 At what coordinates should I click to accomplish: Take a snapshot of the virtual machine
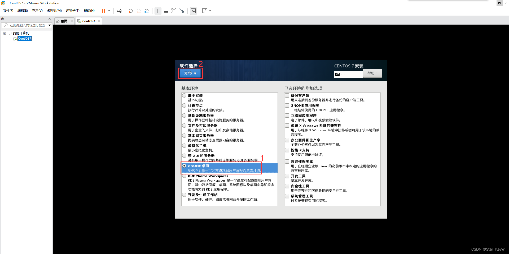coord(130,11)
